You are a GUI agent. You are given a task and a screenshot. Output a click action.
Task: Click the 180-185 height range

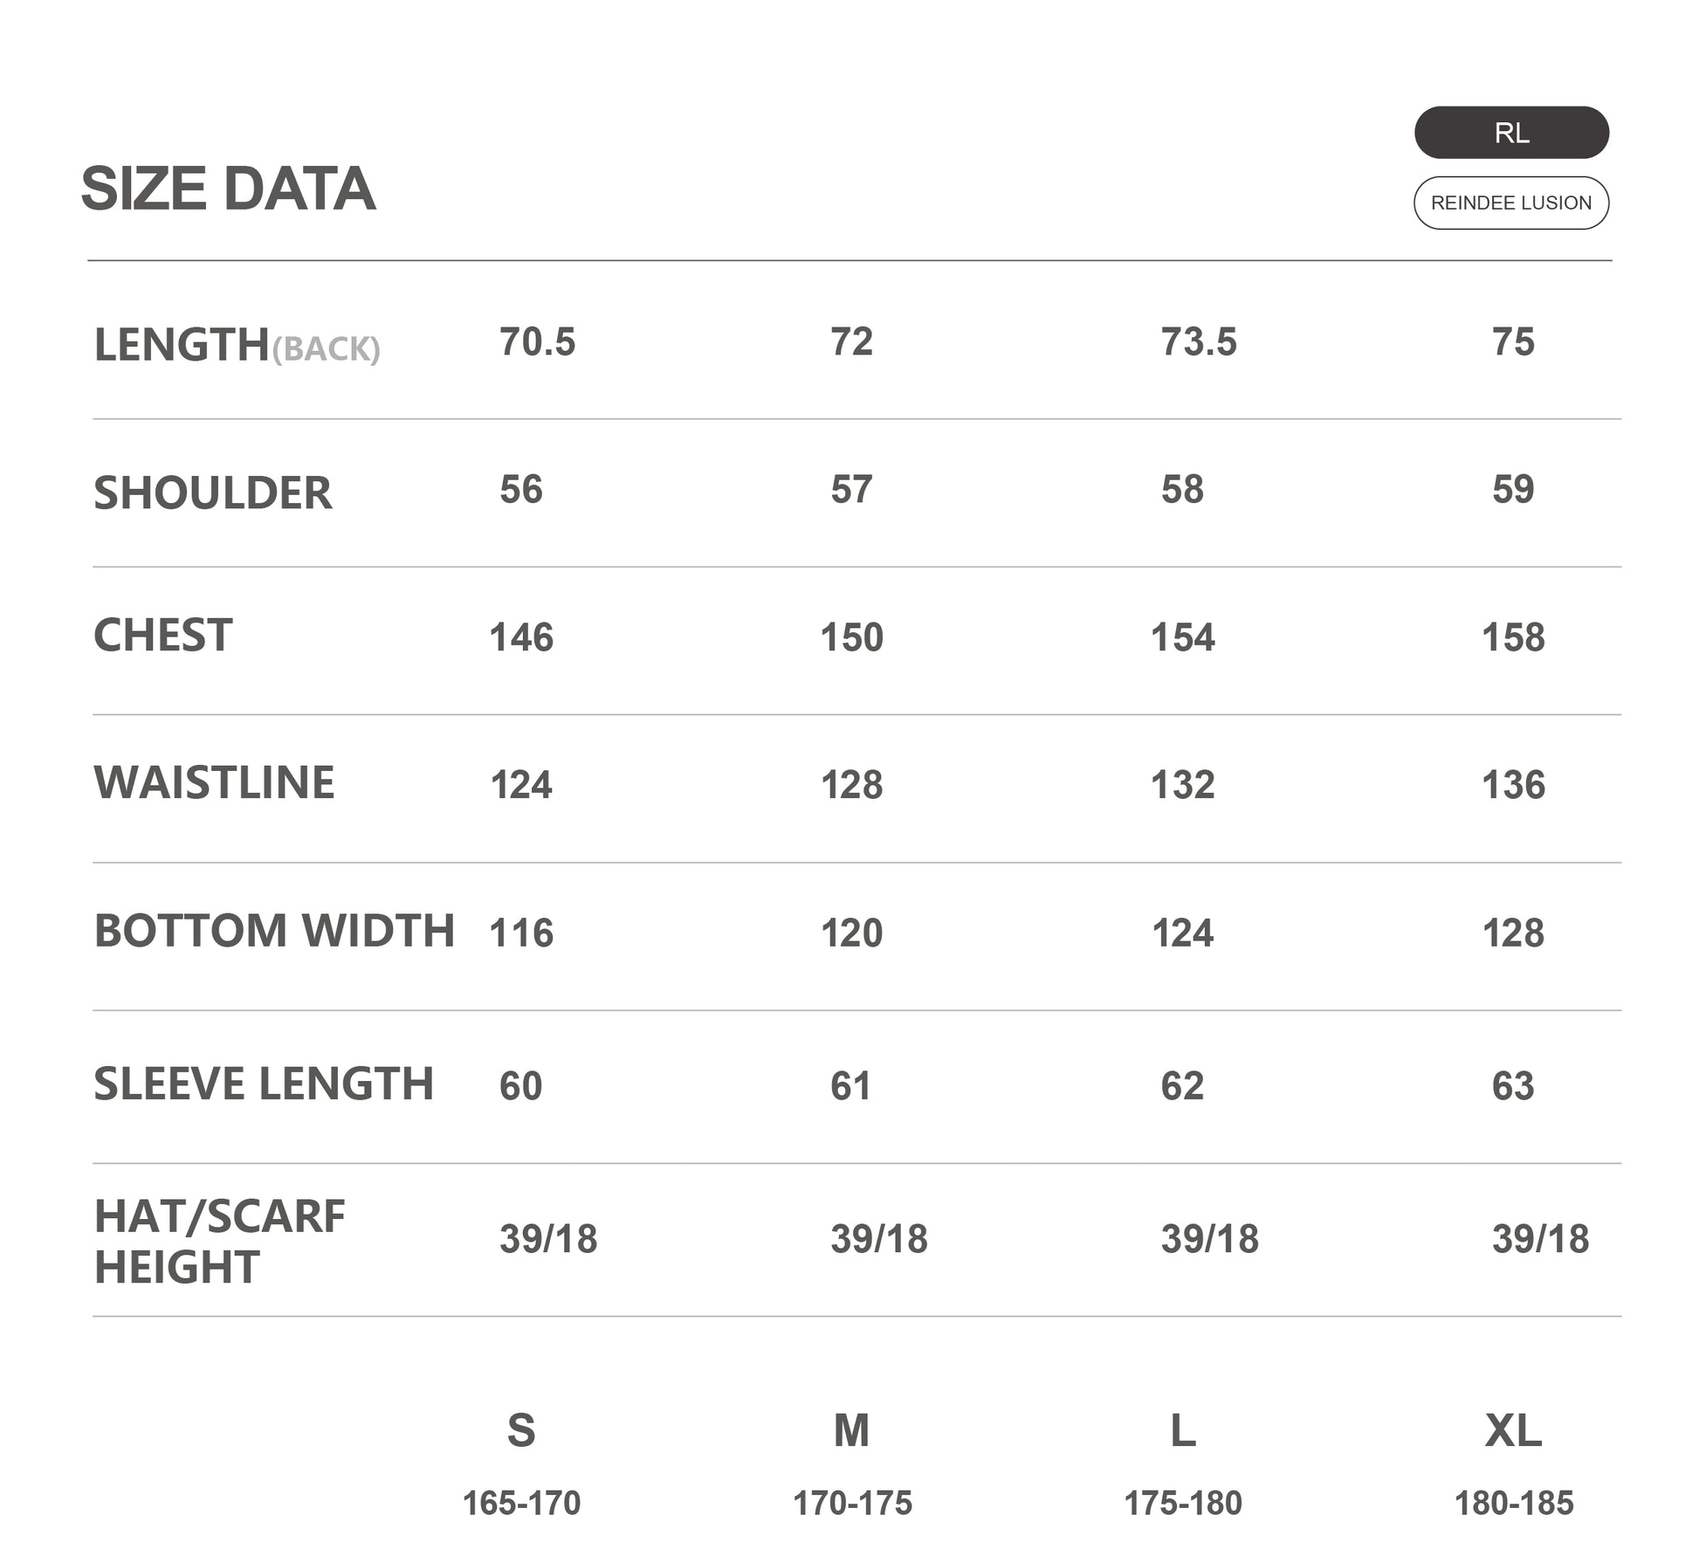tap(1513, 1503)
